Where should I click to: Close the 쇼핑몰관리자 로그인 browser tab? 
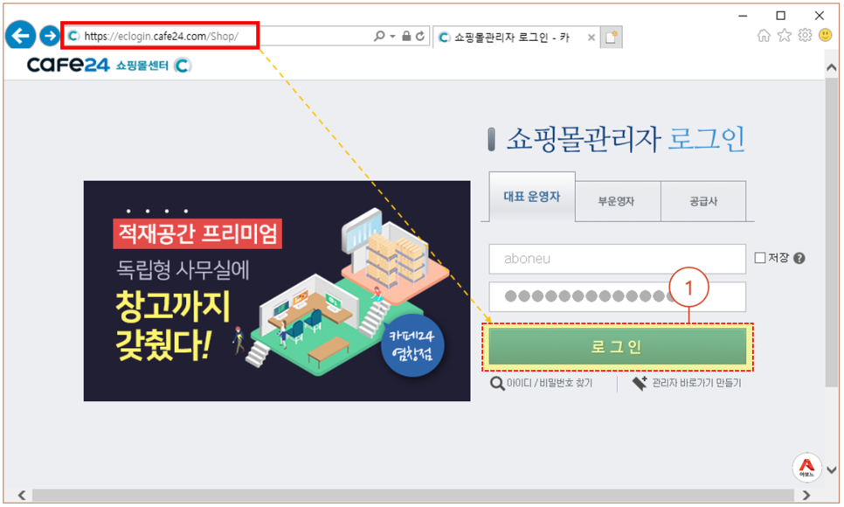(591, 38)
